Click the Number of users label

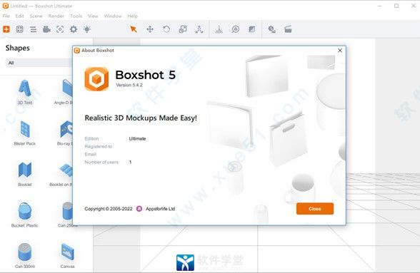click(x=101, y=162)
